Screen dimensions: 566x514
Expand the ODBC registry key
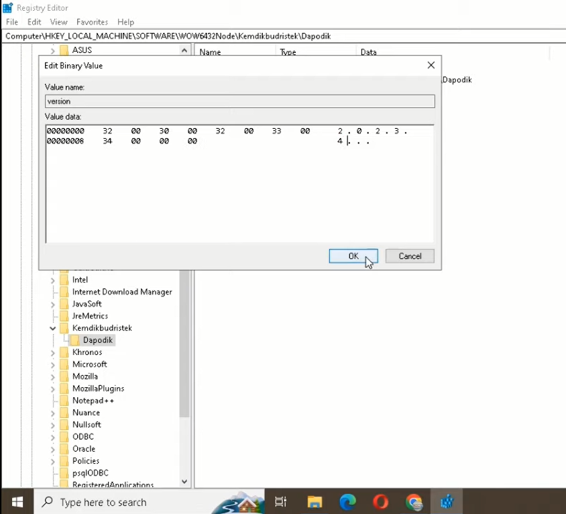click(x=53, y=438)
